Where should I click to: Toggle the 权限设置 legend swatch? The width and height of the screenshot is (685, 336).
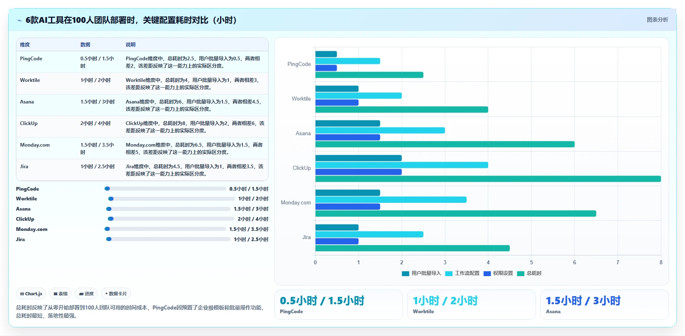pos(487,274)
